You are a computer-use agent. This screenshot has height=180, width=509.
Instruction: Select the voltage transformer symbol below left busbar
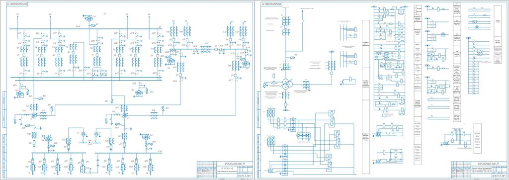[20, 93]
